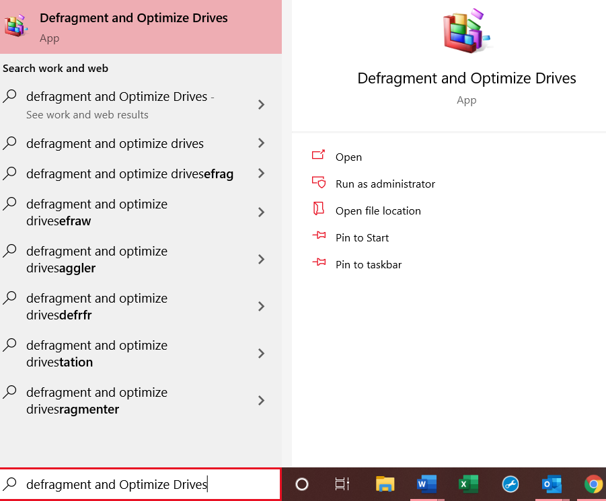This screenshot has height=501, width=606.
Task: Open Google Chrome from the taskbar
Action: (594, 484)
